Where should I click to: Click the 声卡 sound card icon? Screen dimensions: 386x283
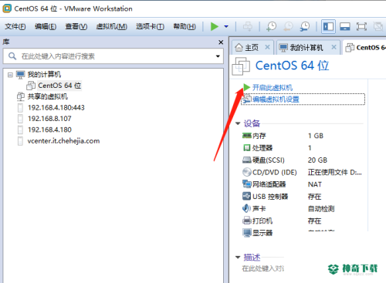coord(247,208)
